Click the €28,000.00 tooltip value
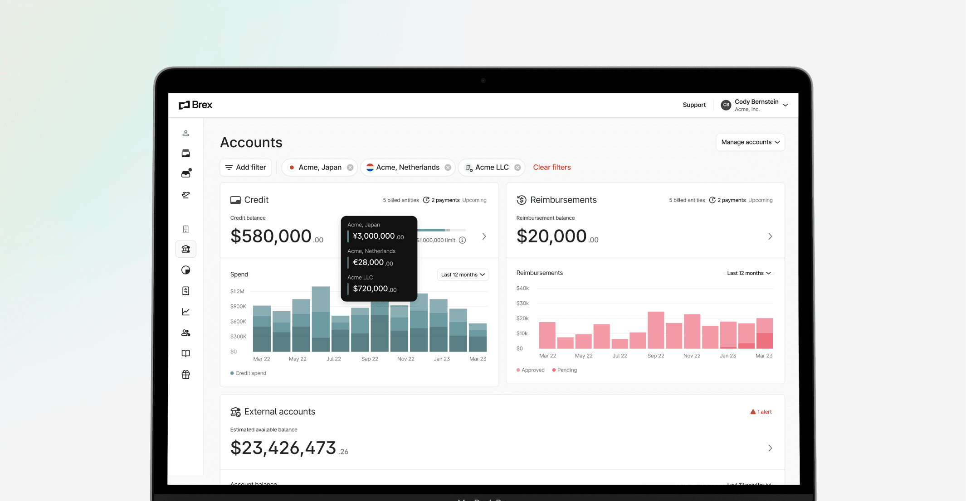The height and width of the screenshot is (501, 966). [373, 263]
